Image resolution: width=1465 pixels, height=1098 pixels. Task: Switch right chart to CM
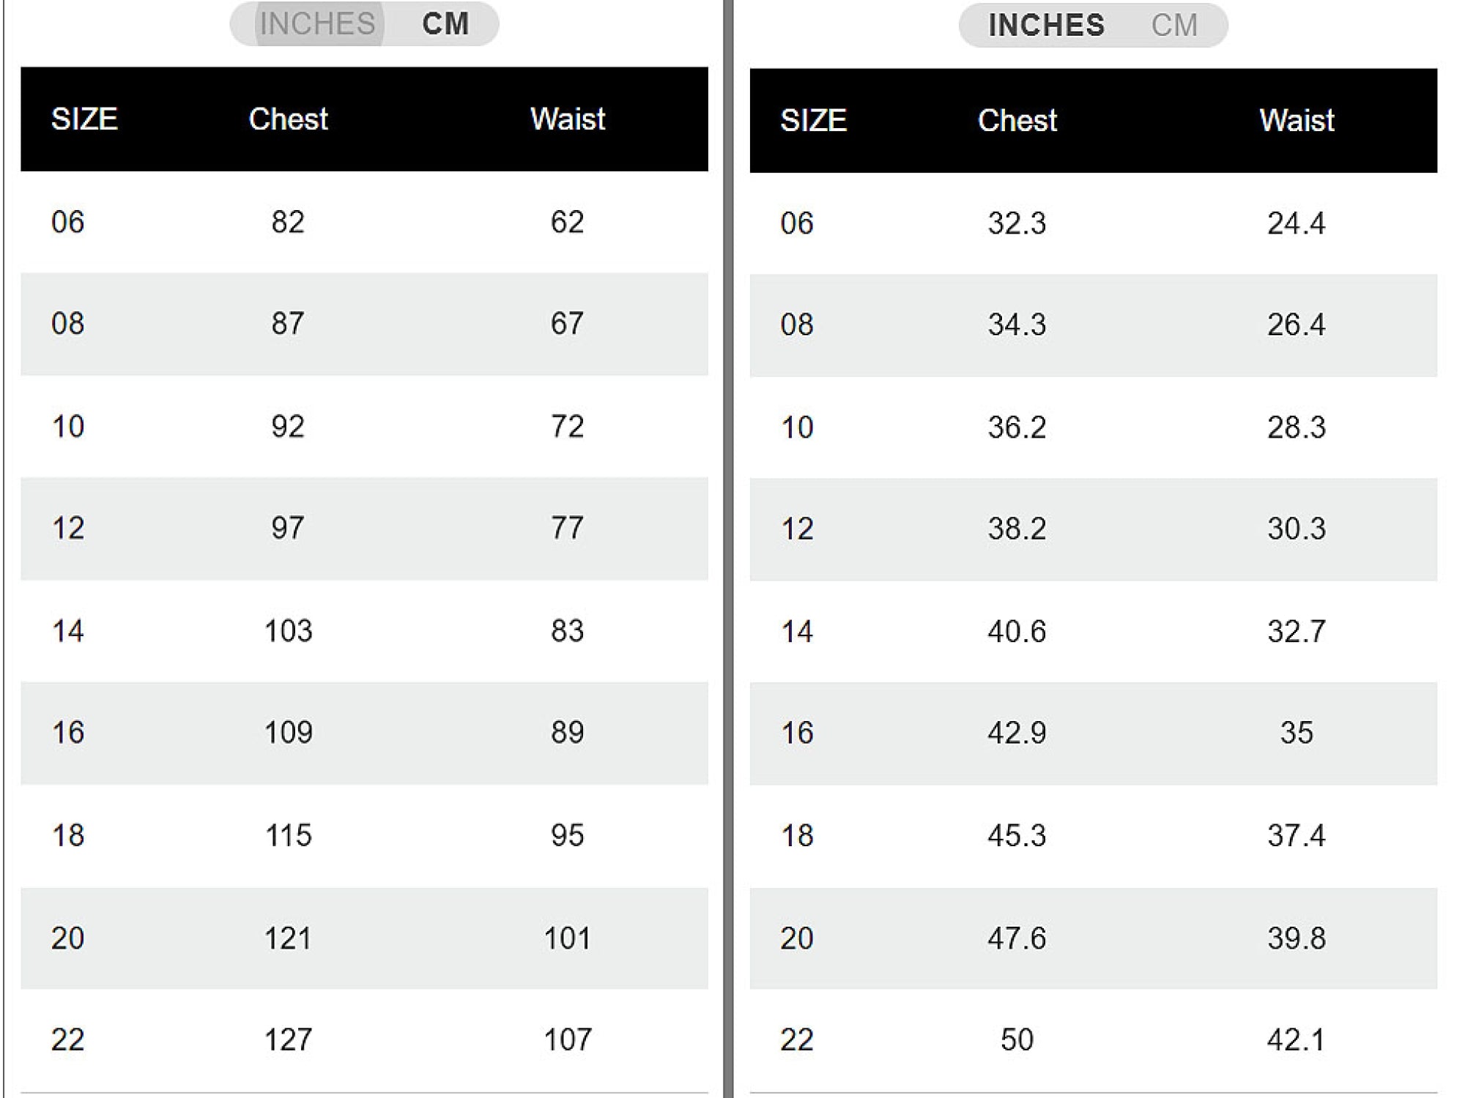pos(1174,26)
